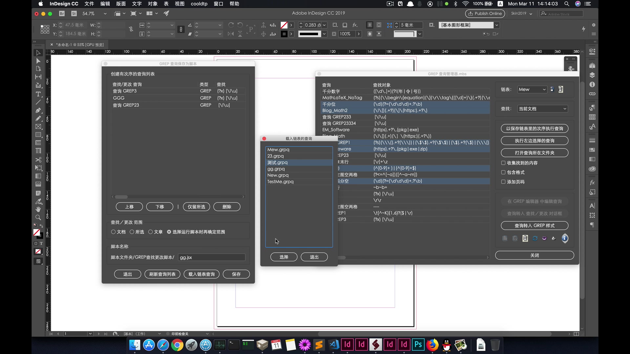Open the 当前文档 查找 dropdown
This screenshot has width=630, height=354.
[542, 108]
